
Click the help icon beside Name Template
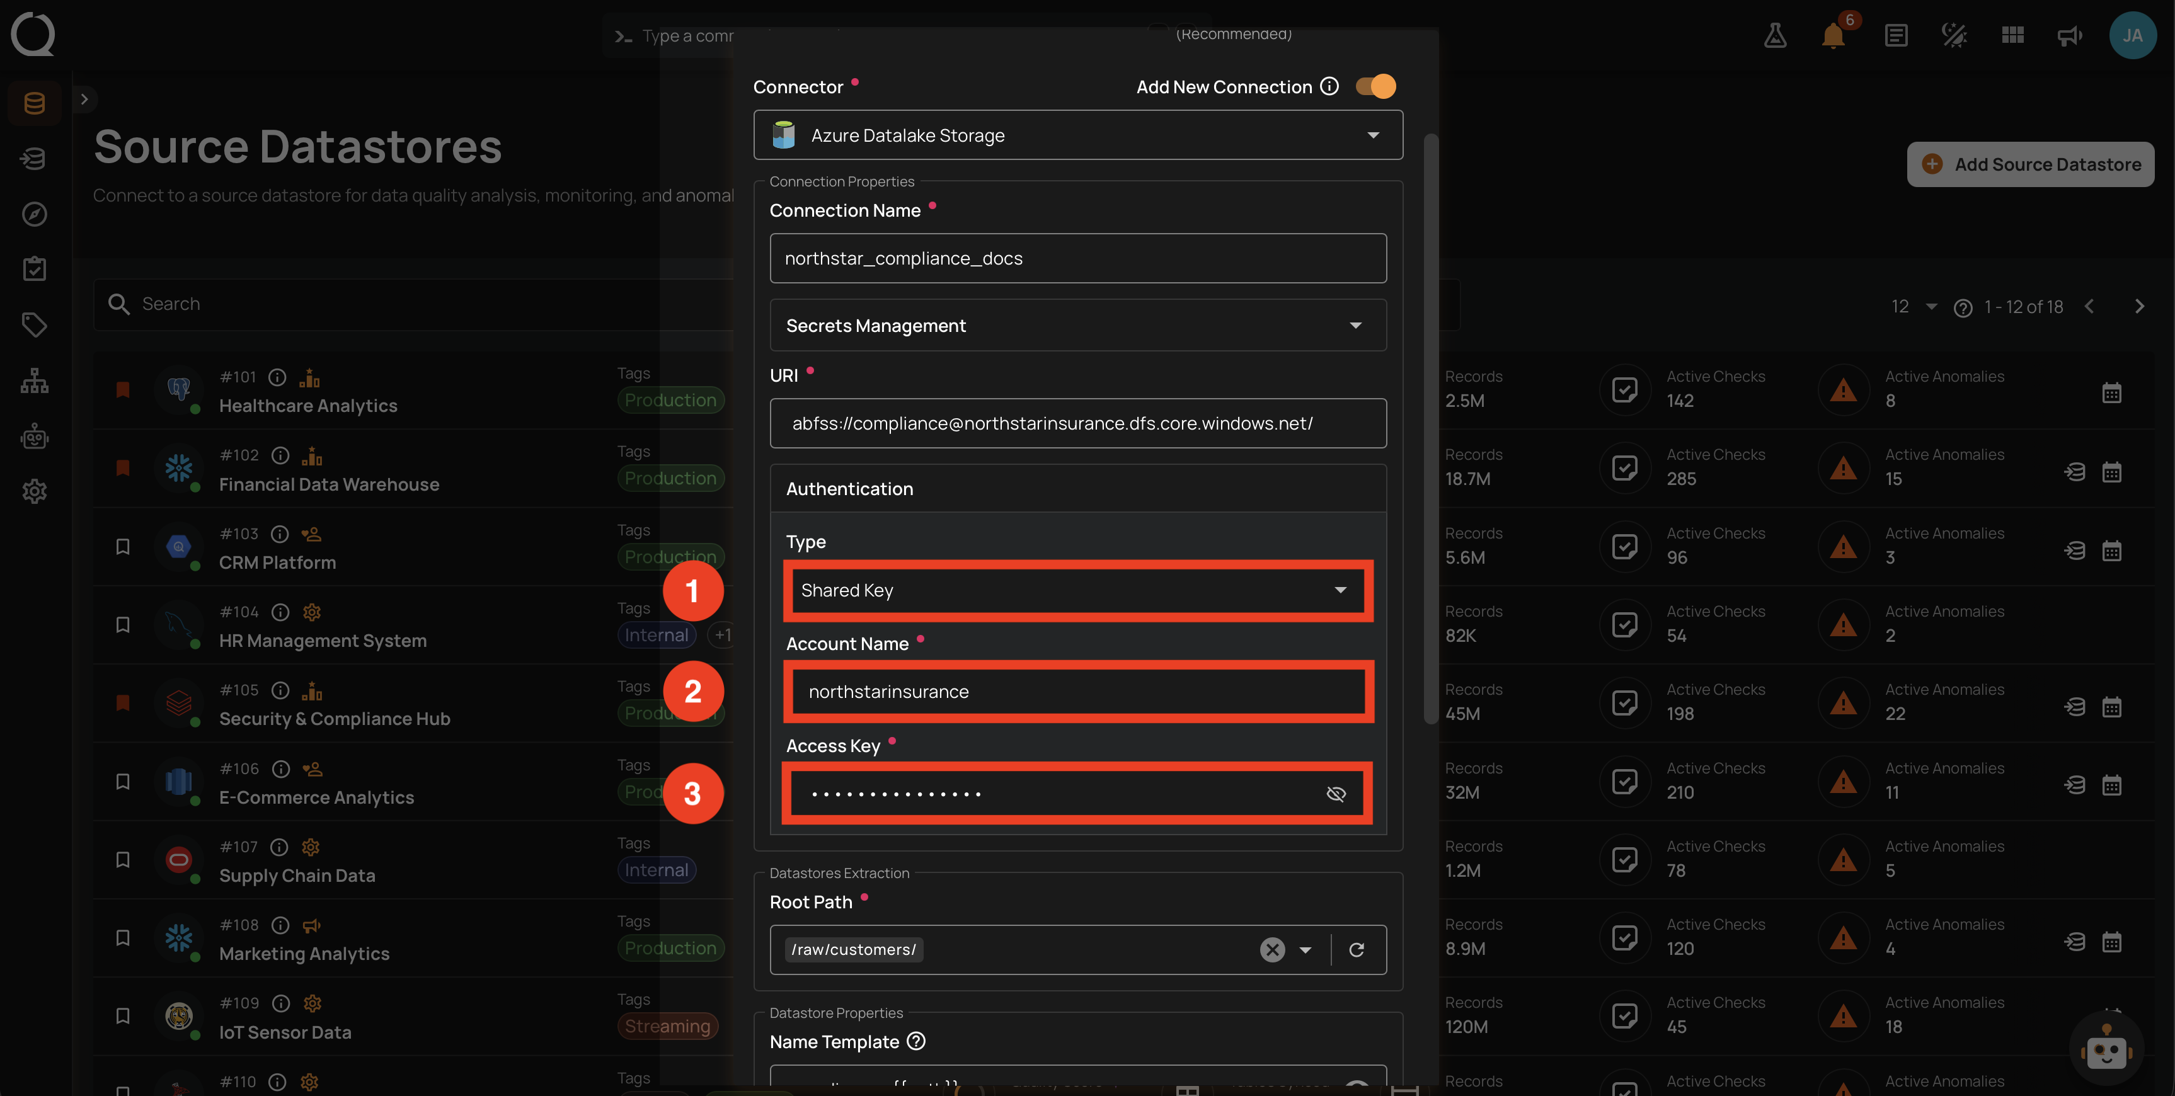916,1041
